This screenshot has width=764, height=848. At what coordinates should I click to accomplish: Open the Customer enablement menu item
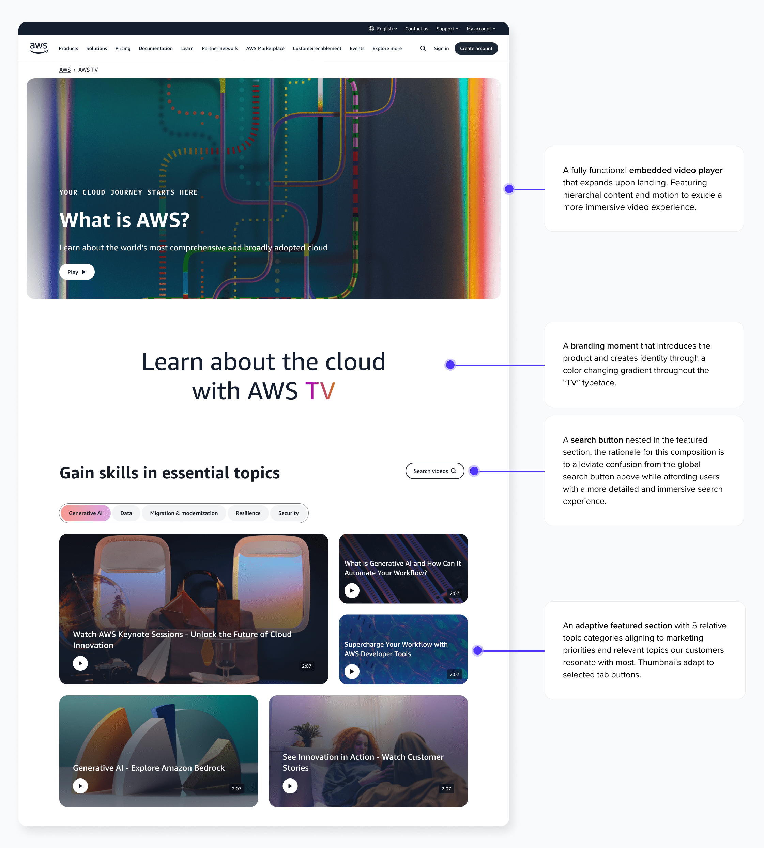coord(317,49)
